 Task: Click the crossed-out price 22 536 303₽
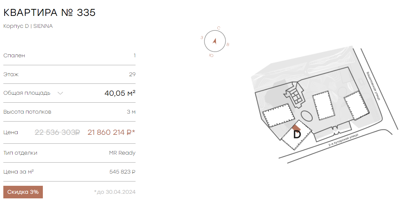(x=57, y=132)
